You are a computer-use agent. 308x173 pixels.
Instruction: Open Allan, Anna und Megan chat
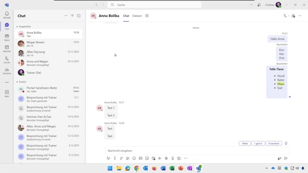coord(48,128)
